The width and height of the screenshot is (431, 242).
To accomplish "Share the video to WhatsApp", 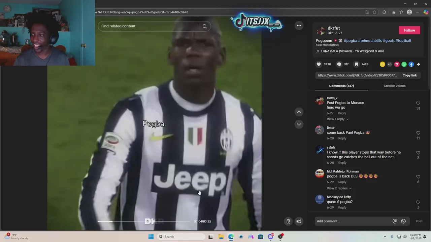I will [404, 64].
